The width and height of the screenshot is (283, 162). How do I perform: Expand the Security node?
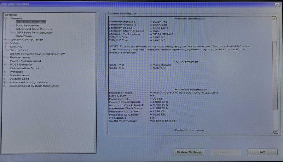pos(5,47)
